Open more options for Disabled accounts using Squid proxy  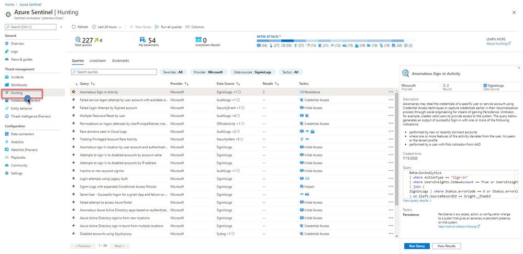click(x=391, y=234)
